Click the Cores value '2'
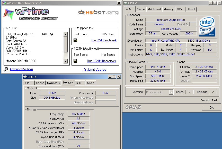This screenshot has height=149, width=222. coord(190,92)
